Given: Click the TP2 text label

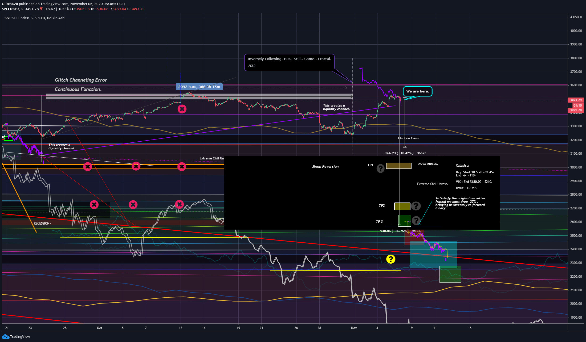Looking at the screenshot, I should point(382,206).
